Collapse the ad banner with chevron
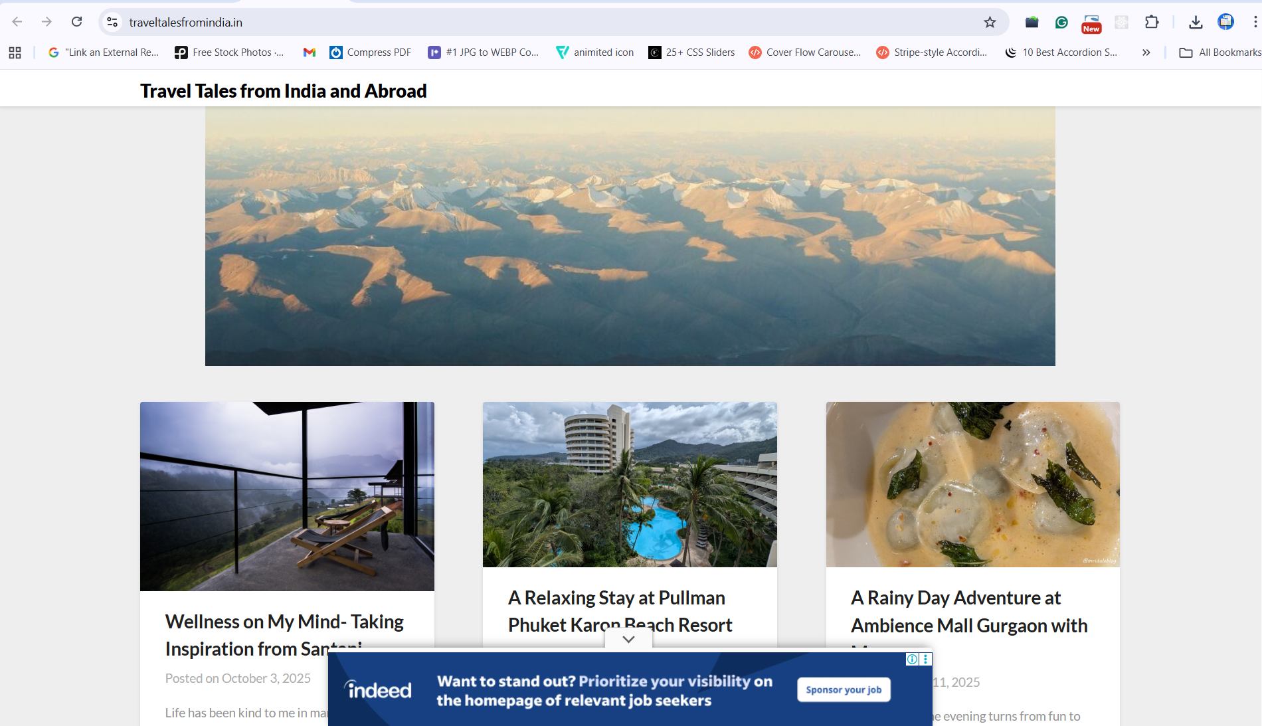The width and height of the screenshot is (1262, 726). tap(628, 639)
